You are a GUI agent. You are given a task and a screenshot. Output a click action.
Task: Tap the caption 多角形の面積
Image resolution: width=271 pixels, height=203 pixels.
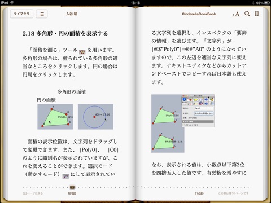[x=72, y=92]
